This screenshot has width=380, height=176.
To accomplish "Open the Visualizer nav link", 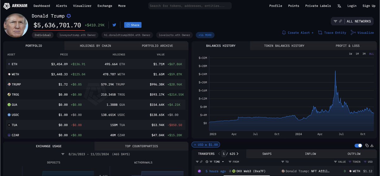I will point(82,6).
